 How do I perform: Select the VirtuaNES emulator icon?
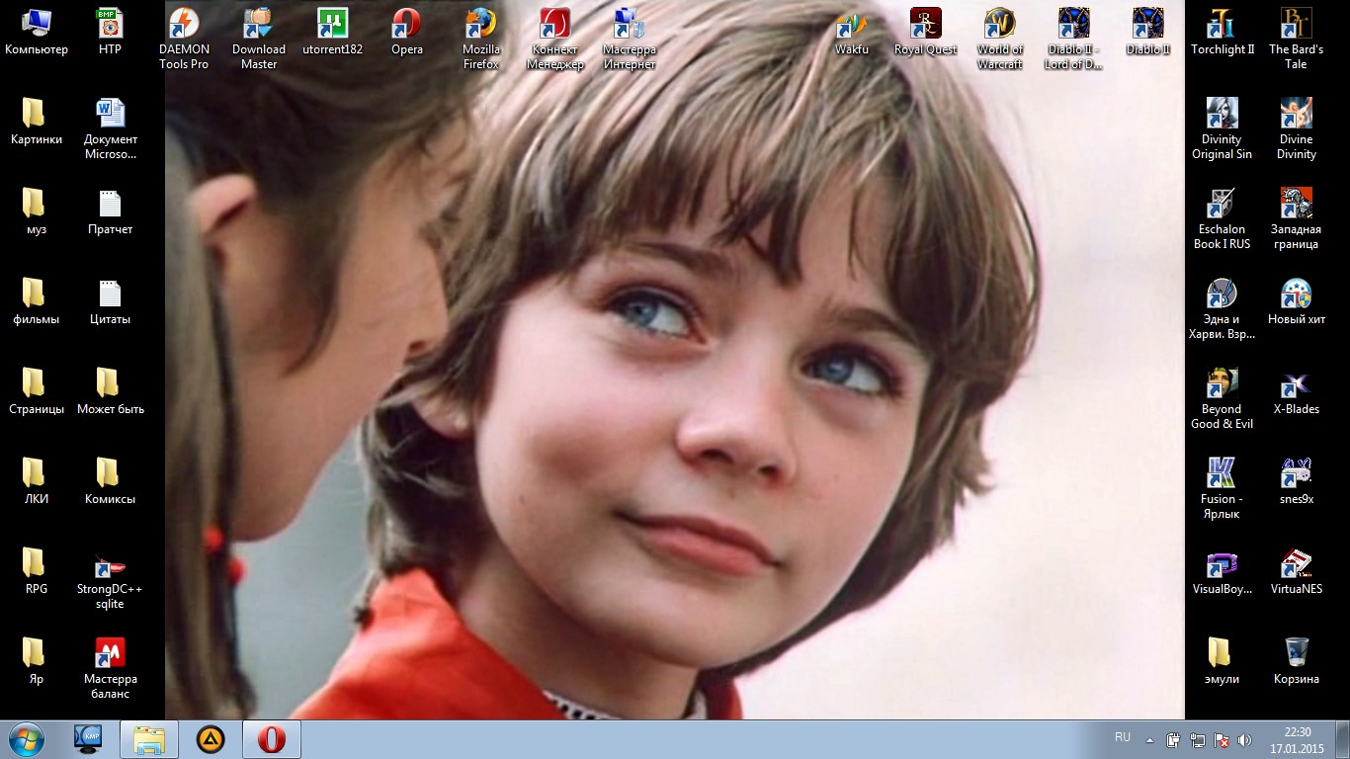click(1296, 571)
